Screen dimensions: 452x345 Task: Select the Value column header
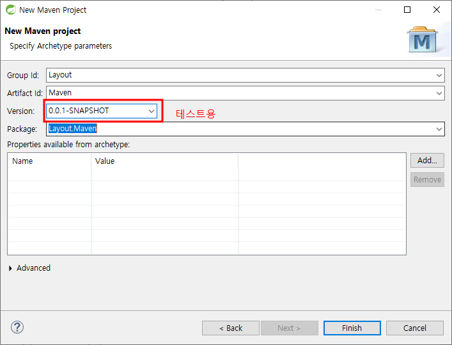(165, 161)
